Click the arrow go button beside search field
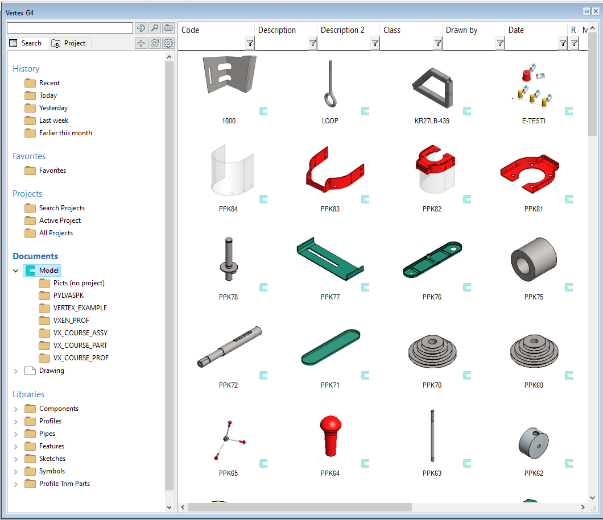603x520 pixels. pos(141,28)
